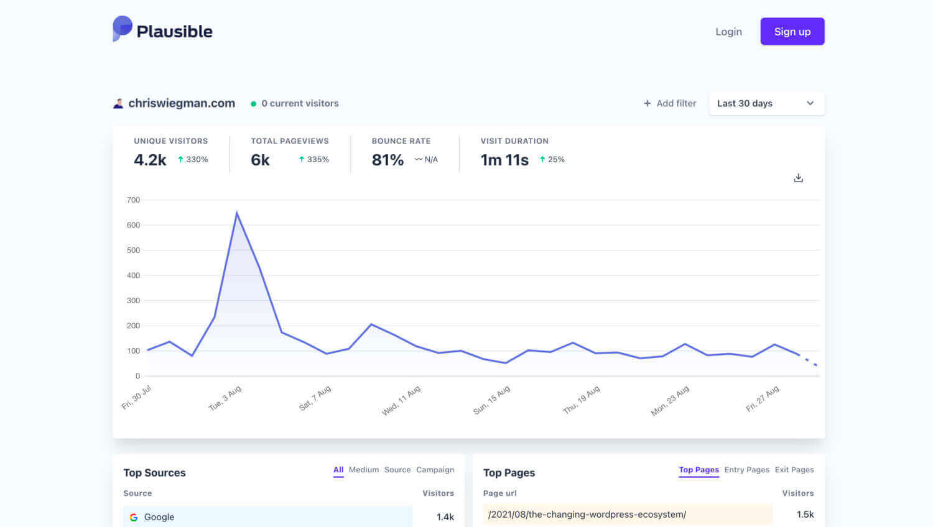The width and height of the screenshot is (933, 527).
Task: Click the plus icon beside Add filter
Action: (x=647, y=104)
